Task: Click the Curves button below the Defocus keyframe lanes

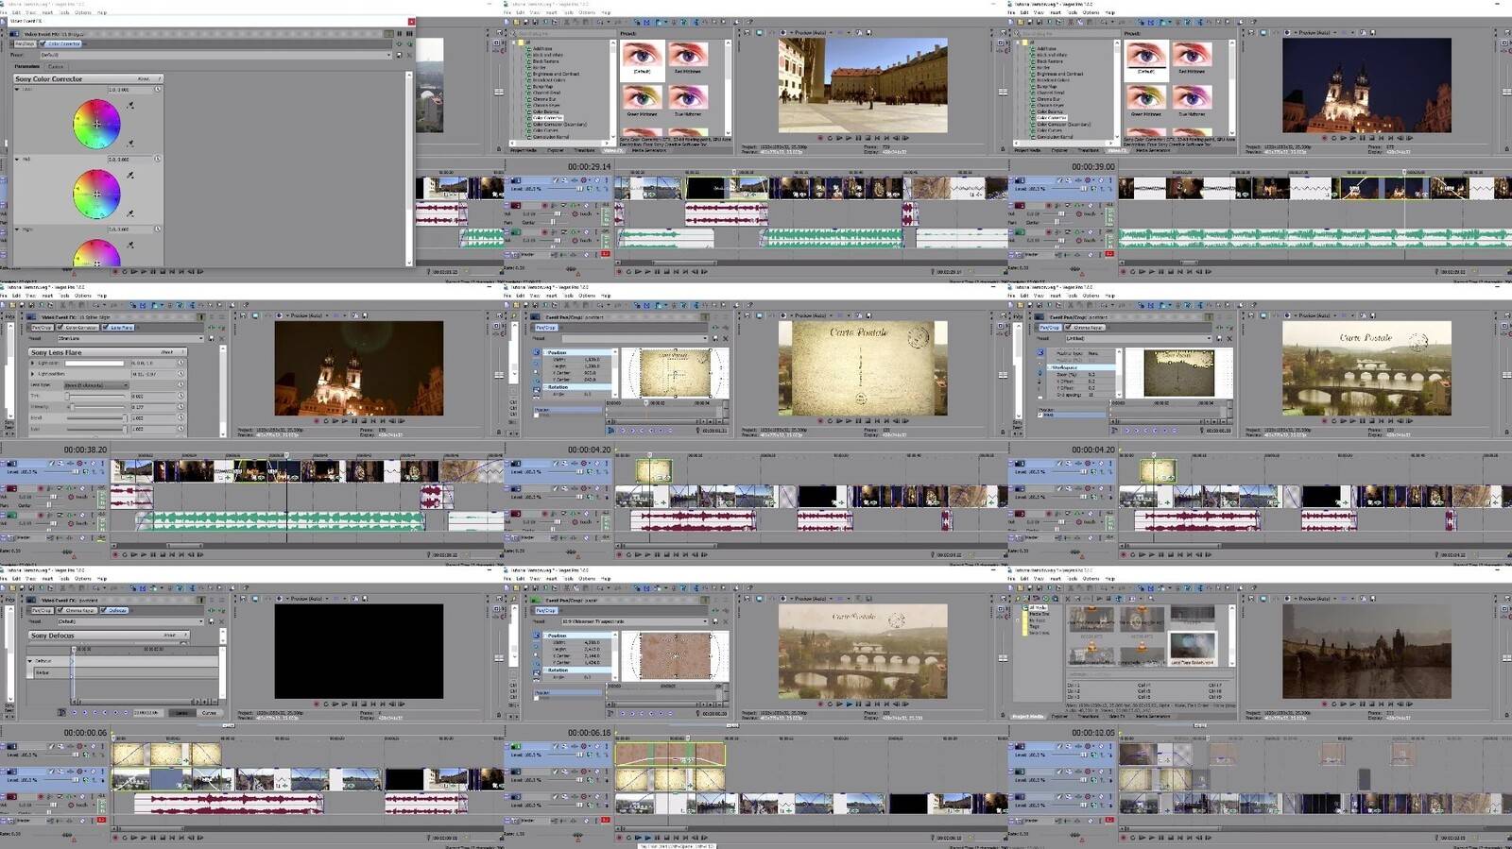Action: 209,713
